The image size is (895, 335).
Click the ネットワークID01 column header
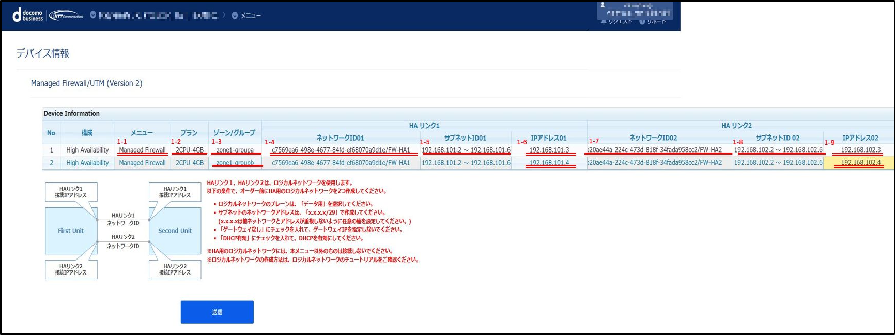coord(341,138)
